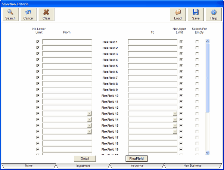Click the FlexField button
The height and width of the screenshot is (170, 224).
point(136,158)
